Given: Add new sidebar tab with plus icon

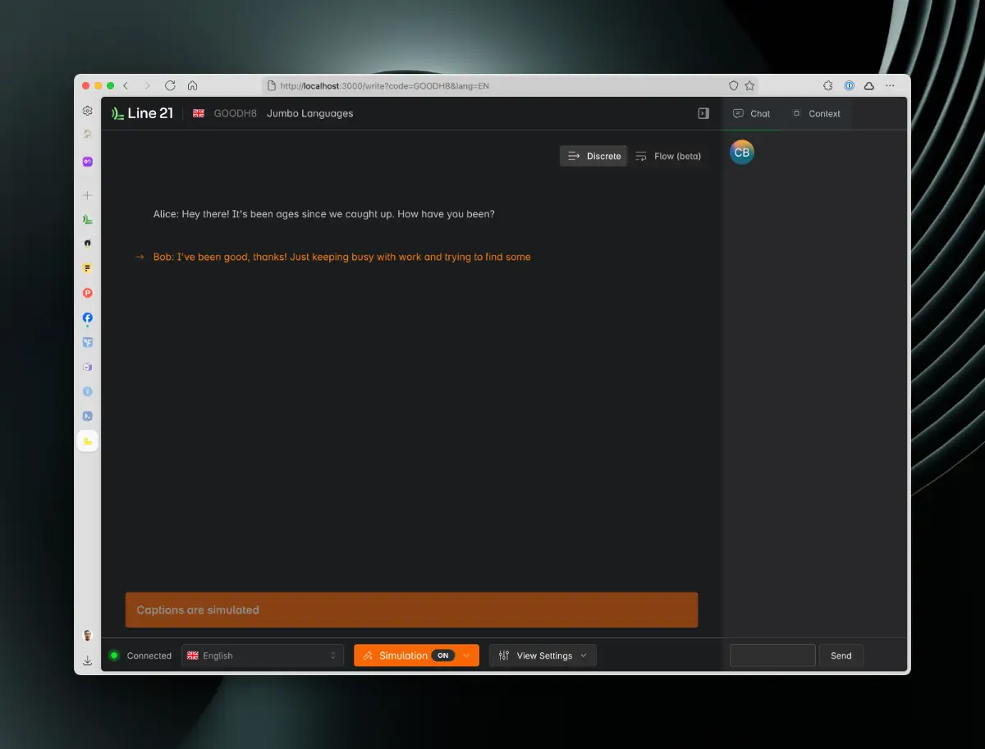Looking at the screenshot, I should click(x=88, y=195).
